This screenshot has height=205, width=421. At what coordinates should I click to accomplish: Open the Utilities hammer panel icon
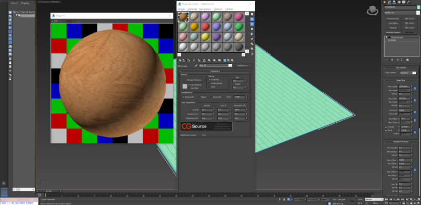coord(409,2)
